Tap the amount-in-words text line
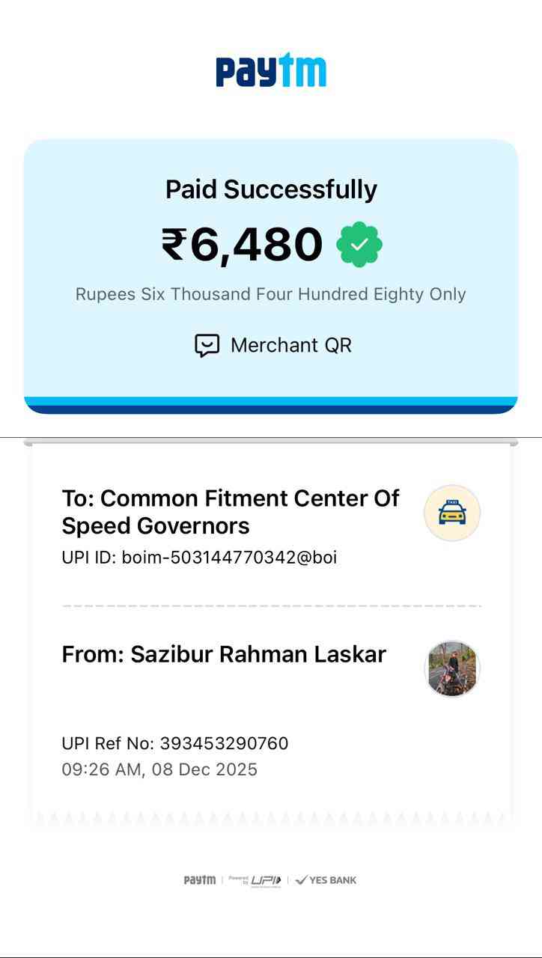The height and width of the screenshot is (958, 542). (271, 294)
